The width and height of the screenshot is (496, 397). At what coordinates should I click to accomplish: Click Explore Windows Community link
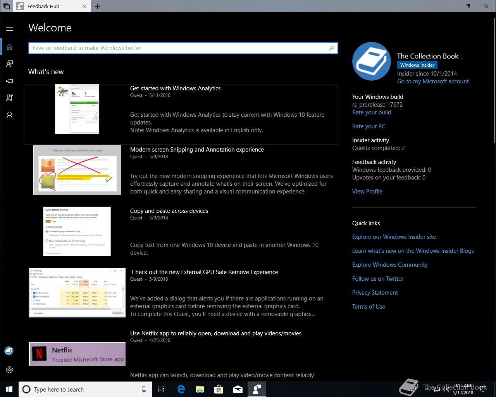tap(390, 265)
